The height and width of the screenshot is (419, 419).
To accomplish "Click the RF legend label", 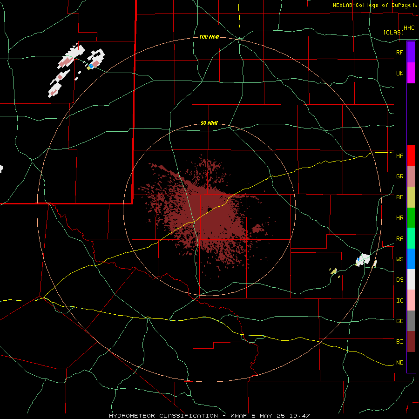I will [400, 52].
